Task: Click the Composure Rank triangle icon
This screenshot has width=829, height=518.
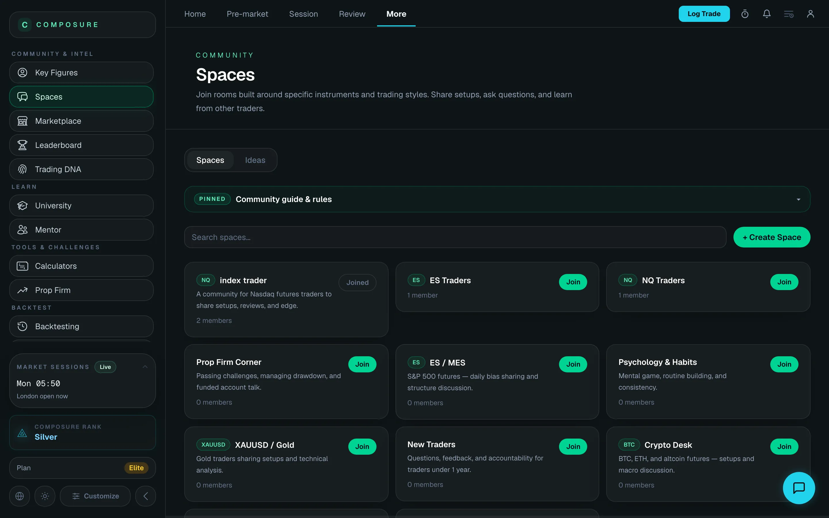Action: (x=22, y=433)
